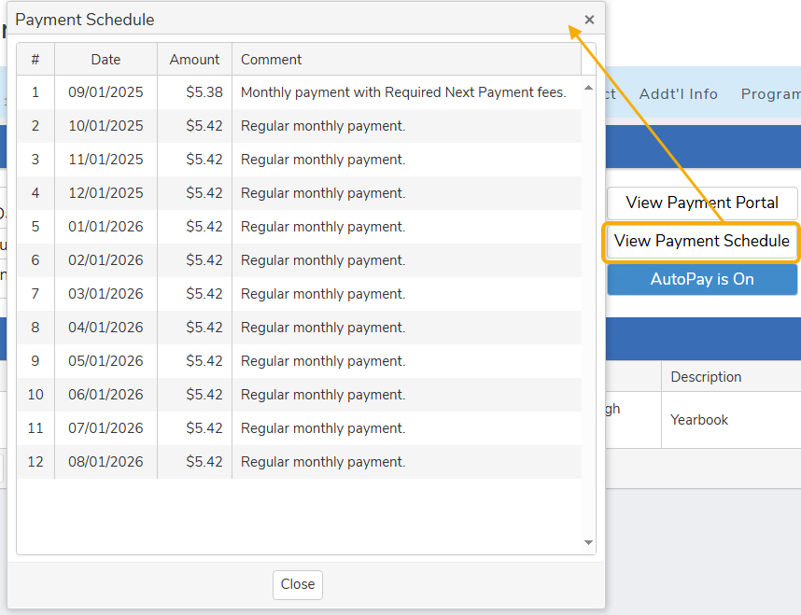This screenshot has width=801, height=615.
Task: Select the 09/01/2025 date cell
Action: tap(105, 92)
